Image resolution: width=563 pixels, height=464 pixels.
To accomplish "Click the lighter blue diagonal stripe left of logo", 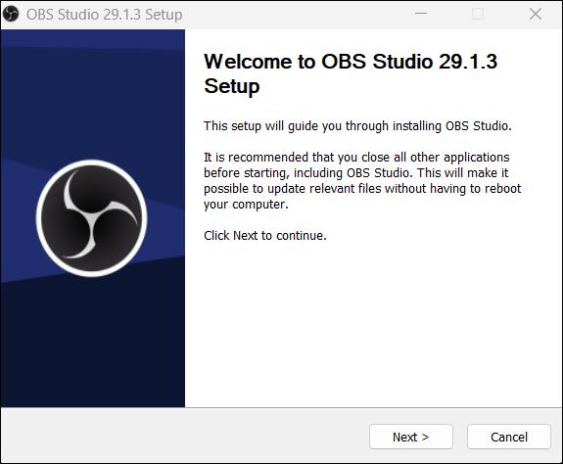I will click(x=18, y=219).
